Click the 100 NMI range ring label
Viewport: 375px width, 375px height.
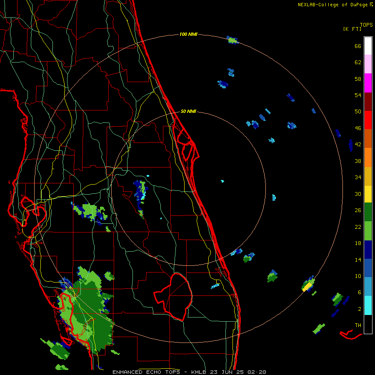[188, 34]
